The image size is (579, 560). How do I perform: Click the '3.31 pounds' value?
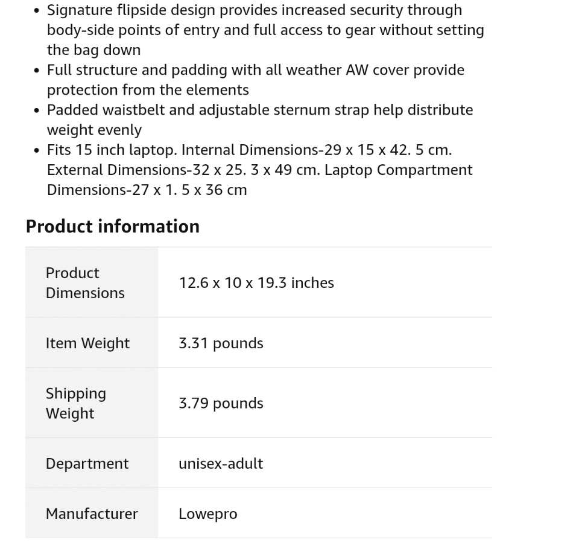pos(221,343)
